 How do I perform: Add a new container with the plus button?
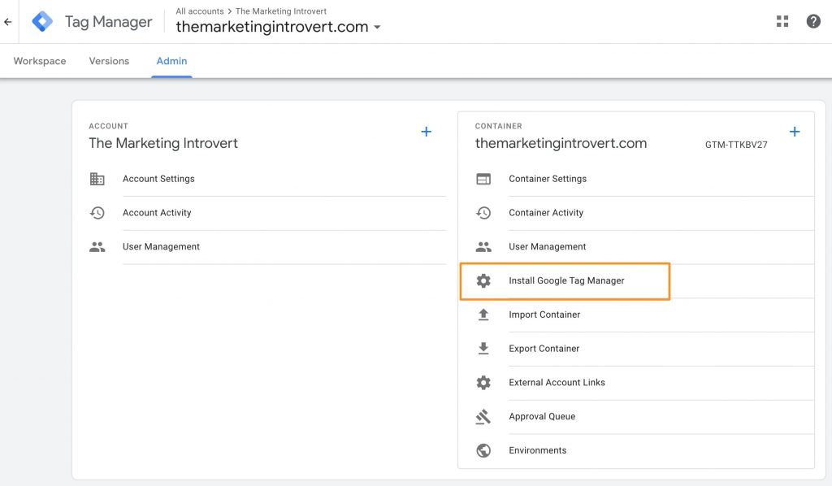tap(795, 131)
